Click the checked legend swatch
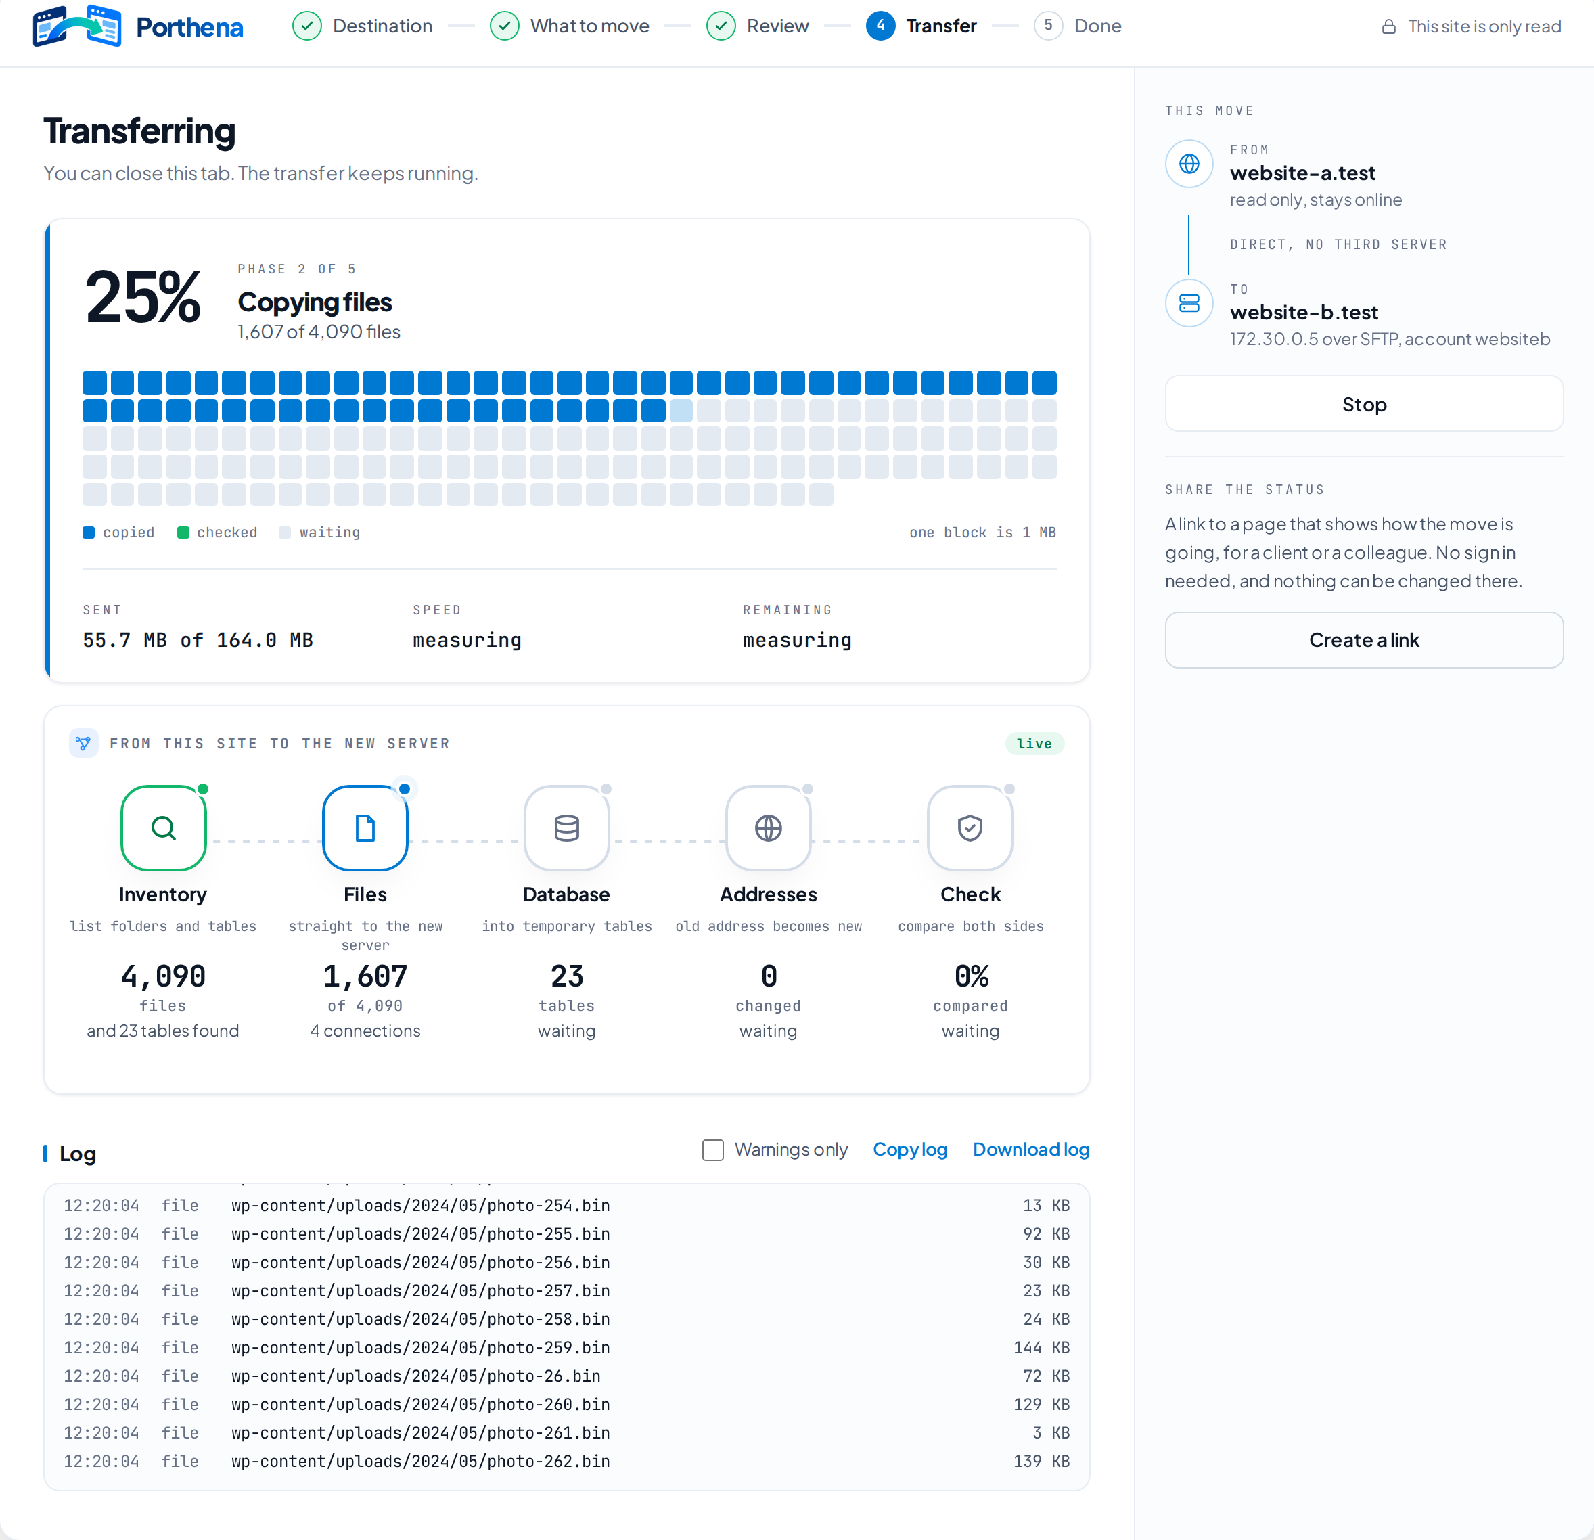Screen dimensions: 1594x1540 183,532
